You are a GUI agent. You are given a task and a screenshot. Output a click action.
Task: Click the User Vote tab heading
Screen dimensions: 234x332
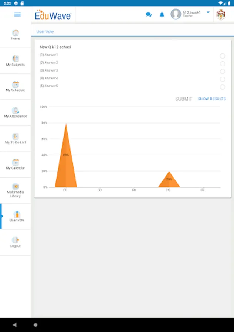45,32
